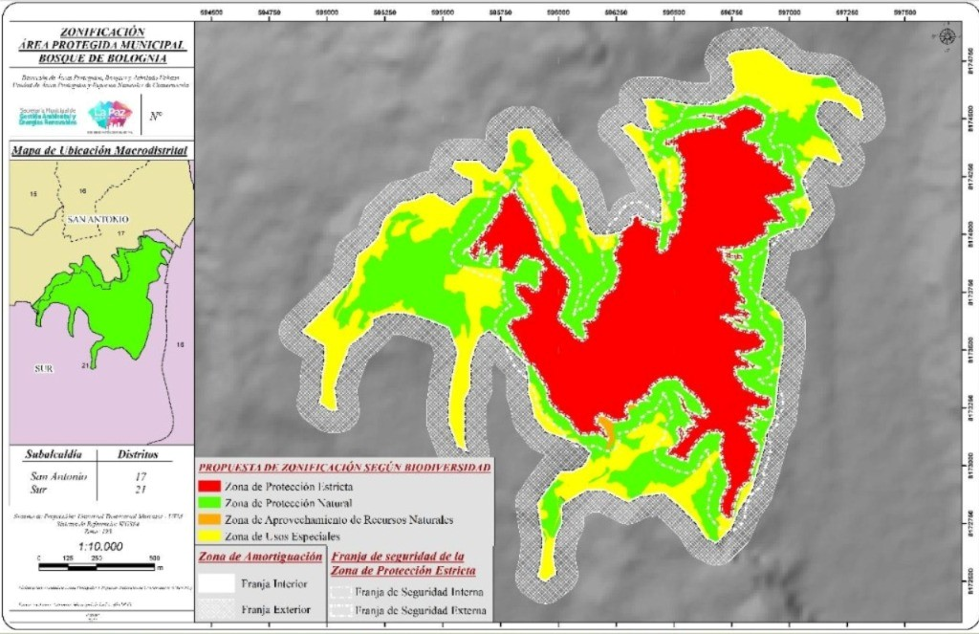Click the SUR district label in inset map

pos(44,368)
